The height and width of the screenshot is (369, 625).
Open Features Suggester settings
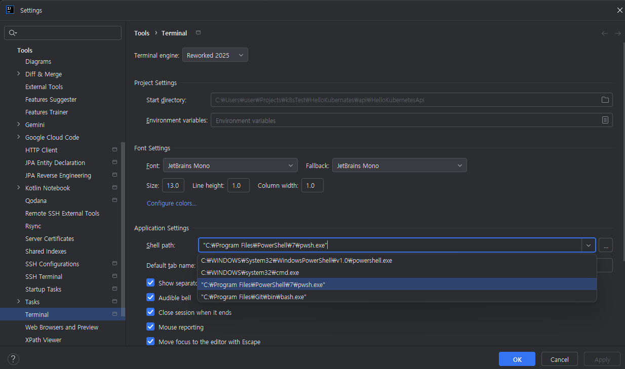(x=51, y=99)
